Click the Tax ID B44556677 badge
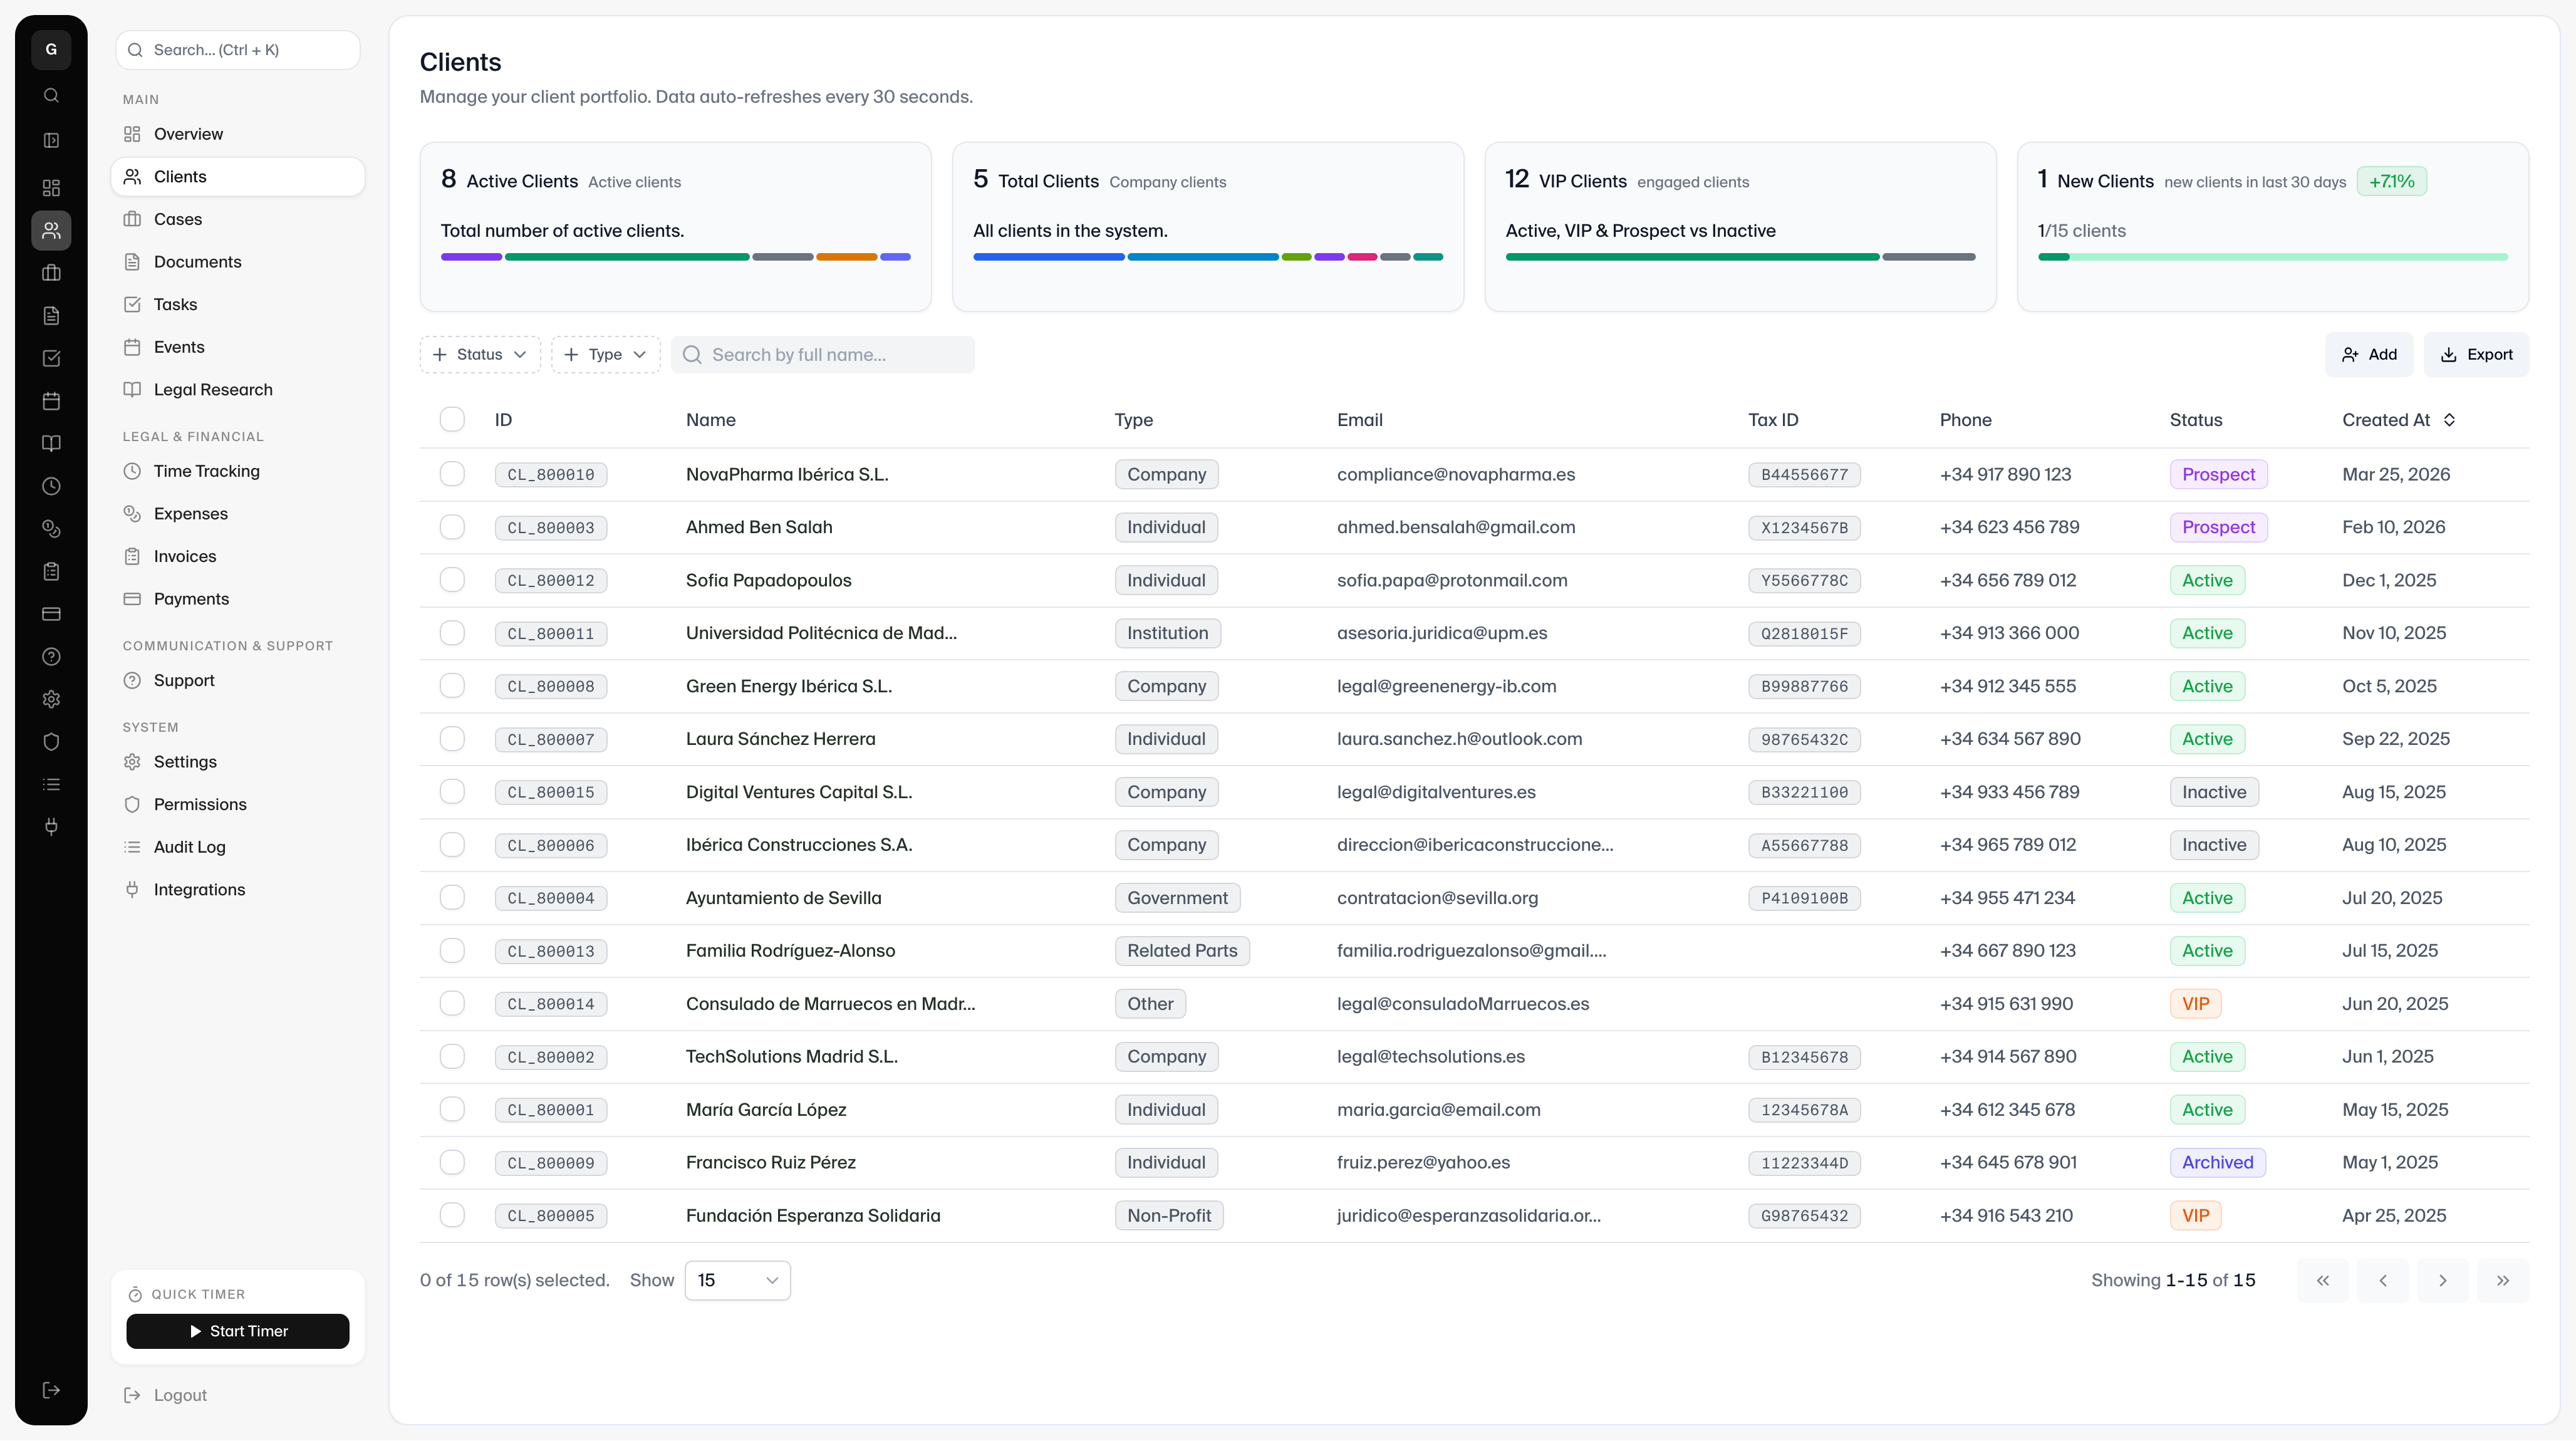 [x=1804, y=475]
